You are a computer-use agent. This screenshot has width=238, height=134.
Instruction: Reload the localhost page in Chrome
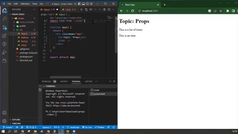click(132, 11)
